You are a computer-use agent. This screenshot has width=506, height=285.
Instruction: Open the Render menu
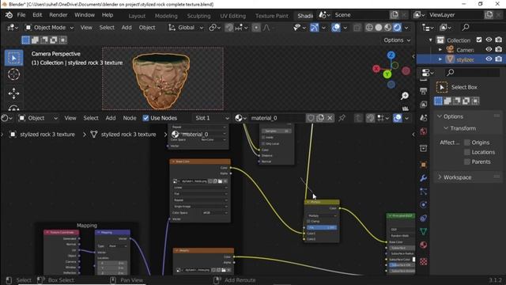(58, 15)
